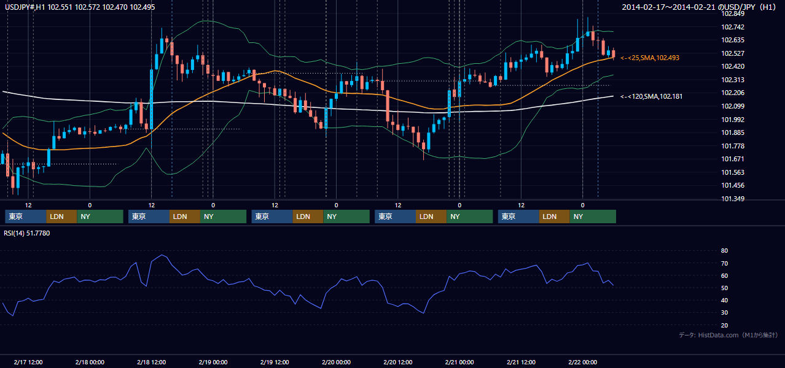The width and height of the screenshot is (785, 368).
Task: Click RSI scale value 60
Action: click(x=724, y=275)
